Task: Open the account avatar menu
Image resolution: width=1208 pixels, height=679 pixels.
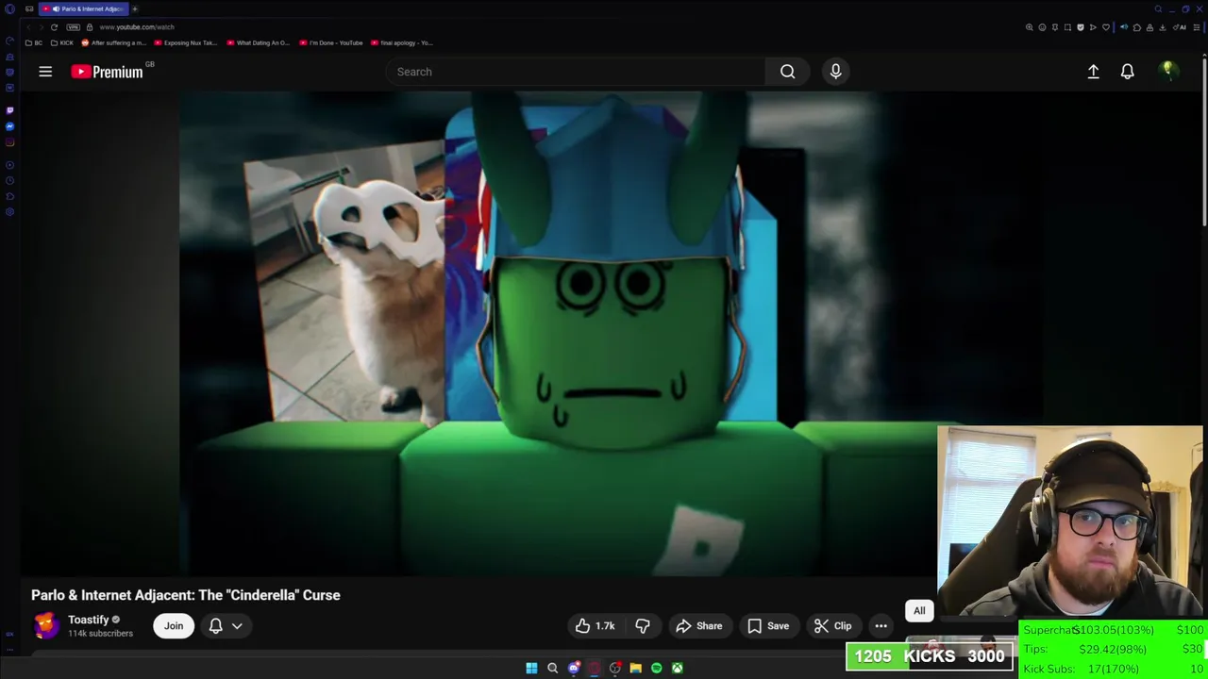Action: [x=1167, y=72]
